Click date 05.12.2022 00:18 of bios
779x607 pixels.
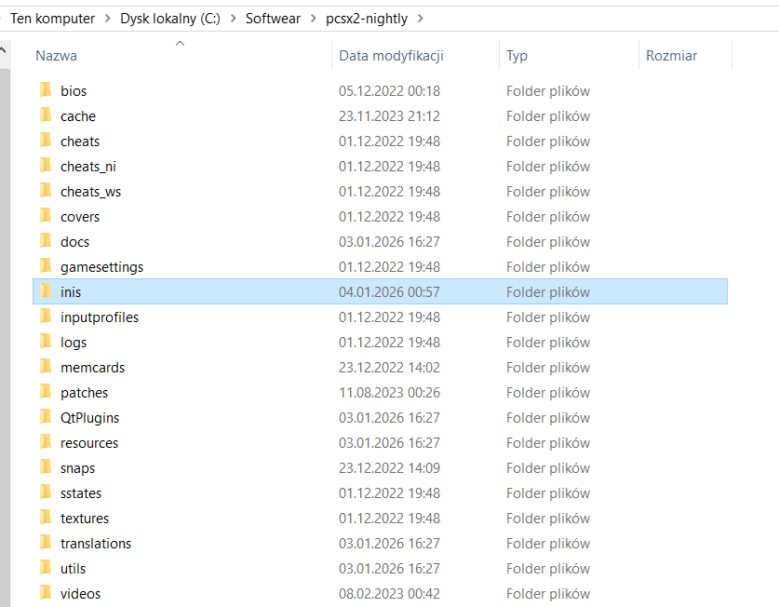pyautogui.click(x=389, y=91)
